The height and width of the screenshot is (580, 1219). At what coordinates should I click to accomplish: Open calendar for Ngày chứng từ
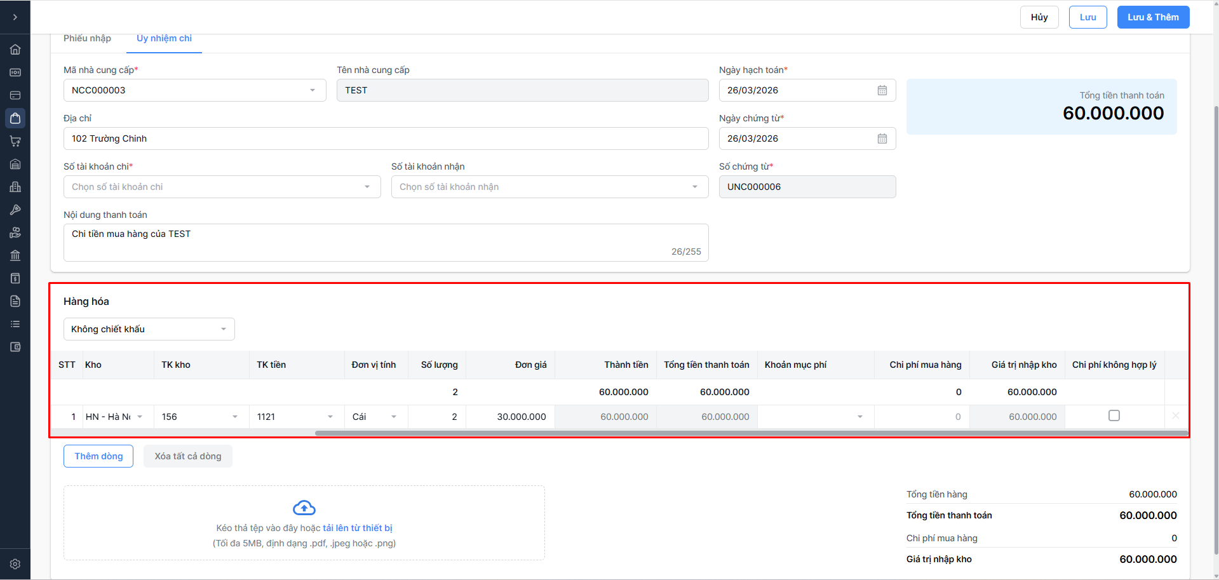click(882, 138)
